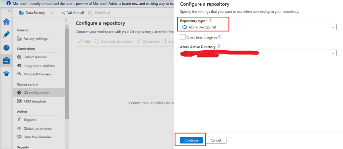343x149 pixels.
Task: Open the Azure Active Directory dropdown
Action: click(x=258, y=53)
